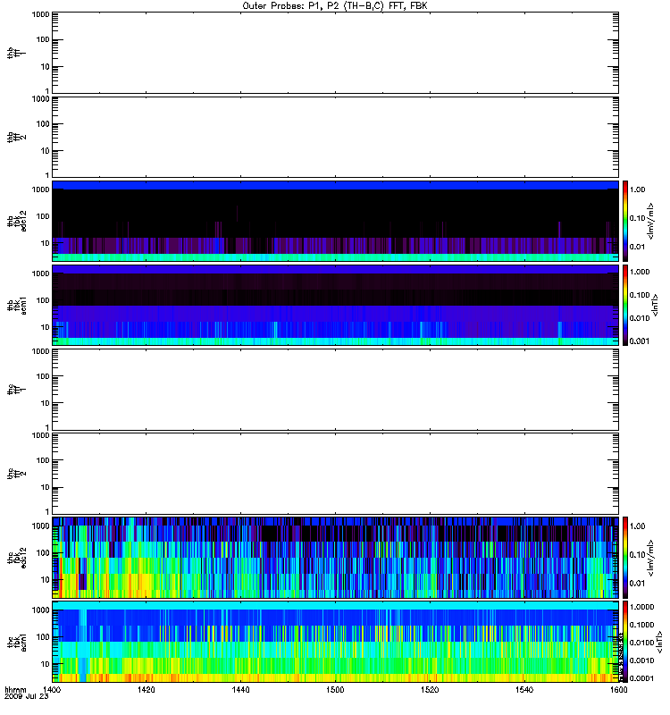Click the "0.100" tick on thb scm1 color bar
This screenshot has height=715, width=670.
point(640,295)
